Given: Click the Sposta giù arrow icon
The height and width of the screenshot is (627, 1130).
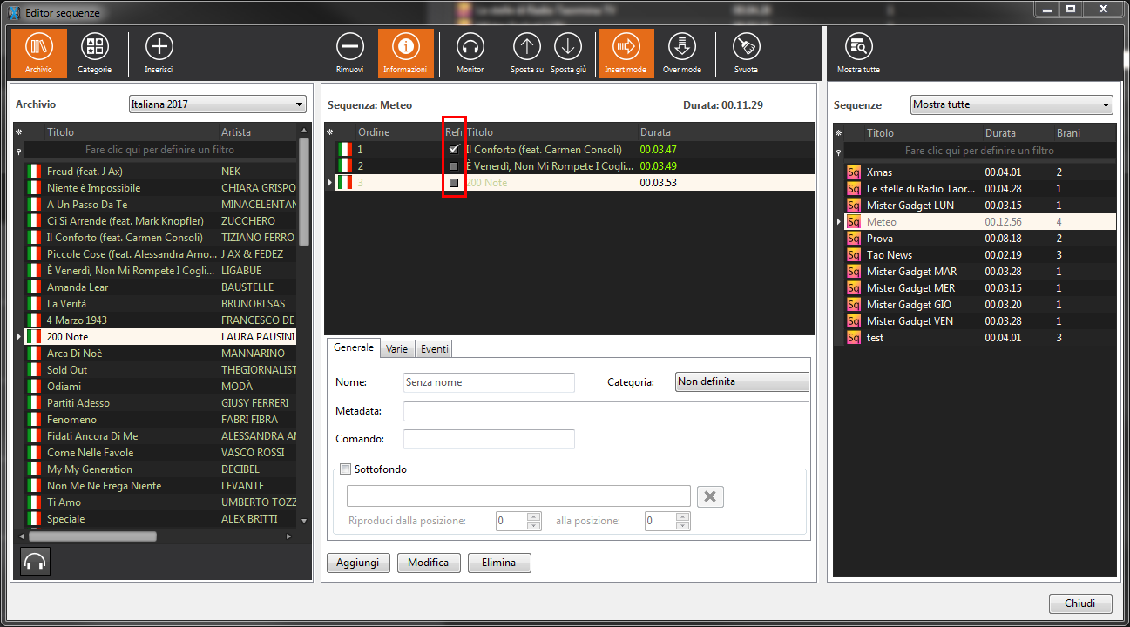Looking at the screenshot, I should click(x=568, y=53).
